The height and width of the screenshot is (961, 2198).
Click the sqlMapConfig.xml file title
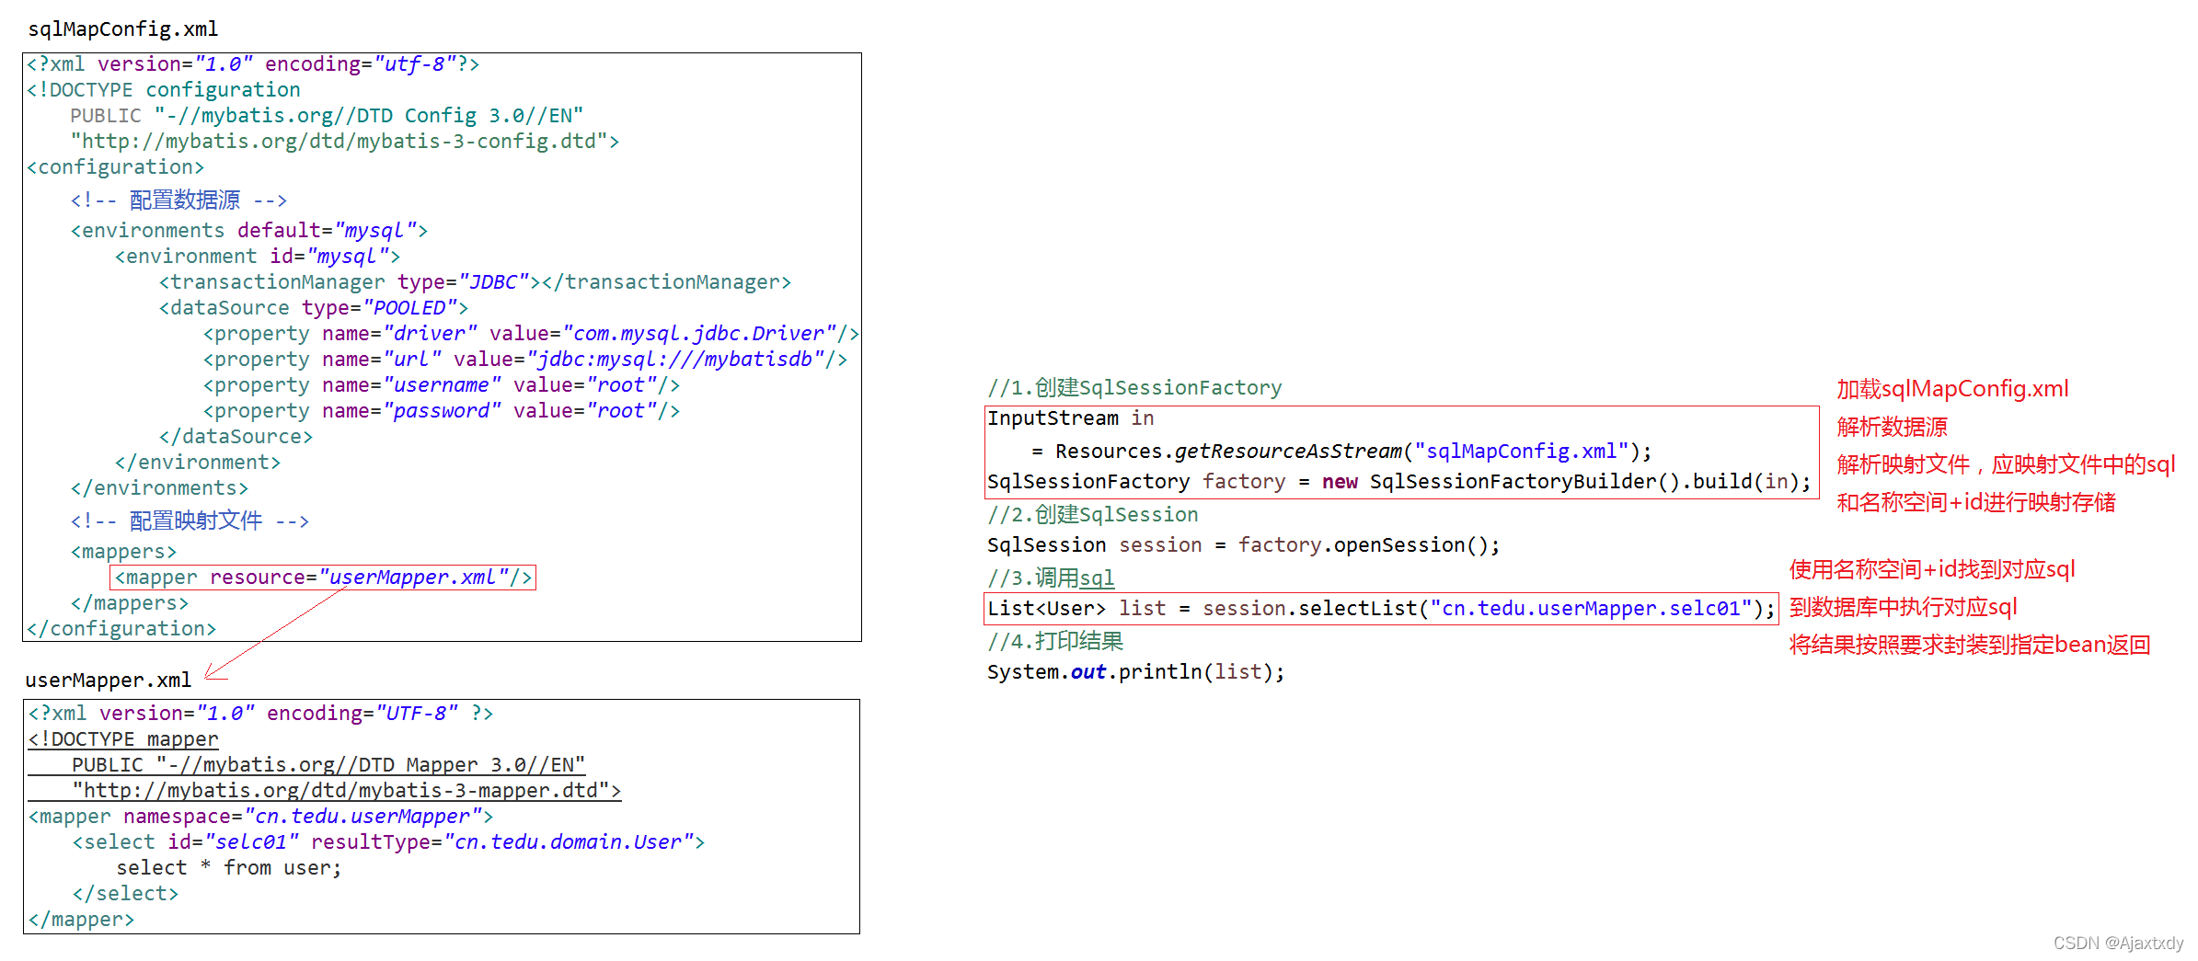point(123,29)
